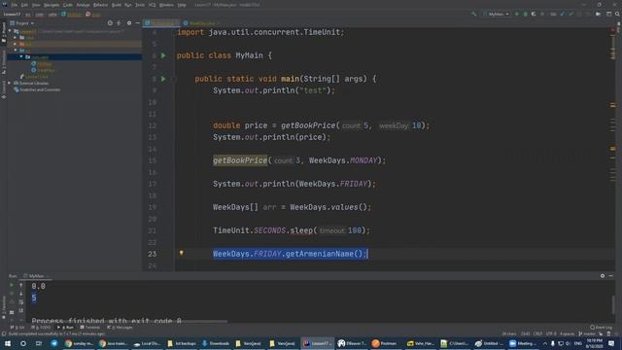Open Search Everywhere magnifier icon
The height and width of the screenshot is (350, 622).
click(x=617, y=14)
